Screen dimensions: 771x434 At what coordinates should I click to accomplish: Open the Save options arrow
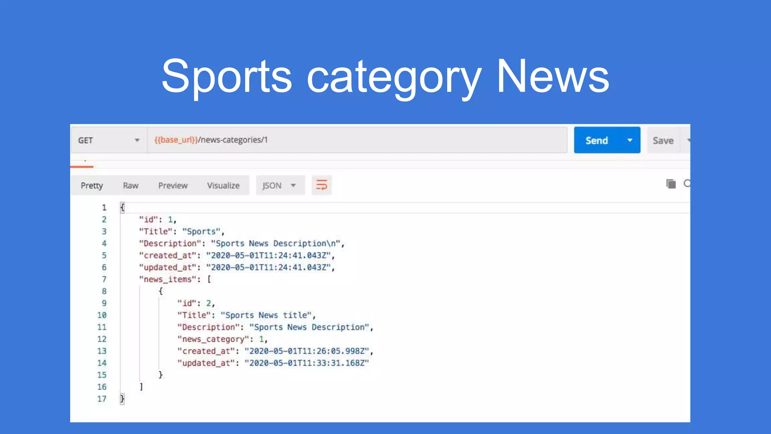tap(687, 140)
